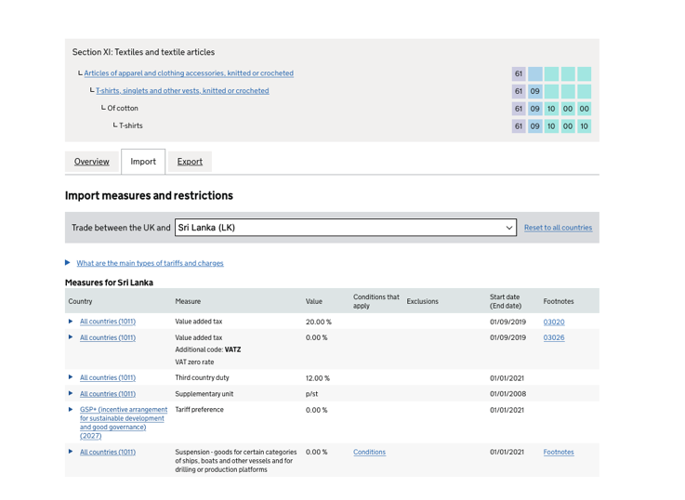The width and height of the screenshot is (685, 500).
Task: Open the GSP+ incentive arrangement link
Action: [124, 423]
